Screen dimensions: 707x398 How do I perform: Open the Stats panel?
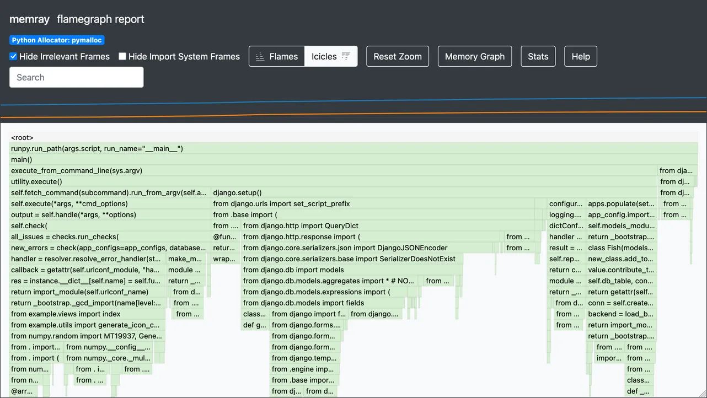pyautogui.click(x=538, y=56)
